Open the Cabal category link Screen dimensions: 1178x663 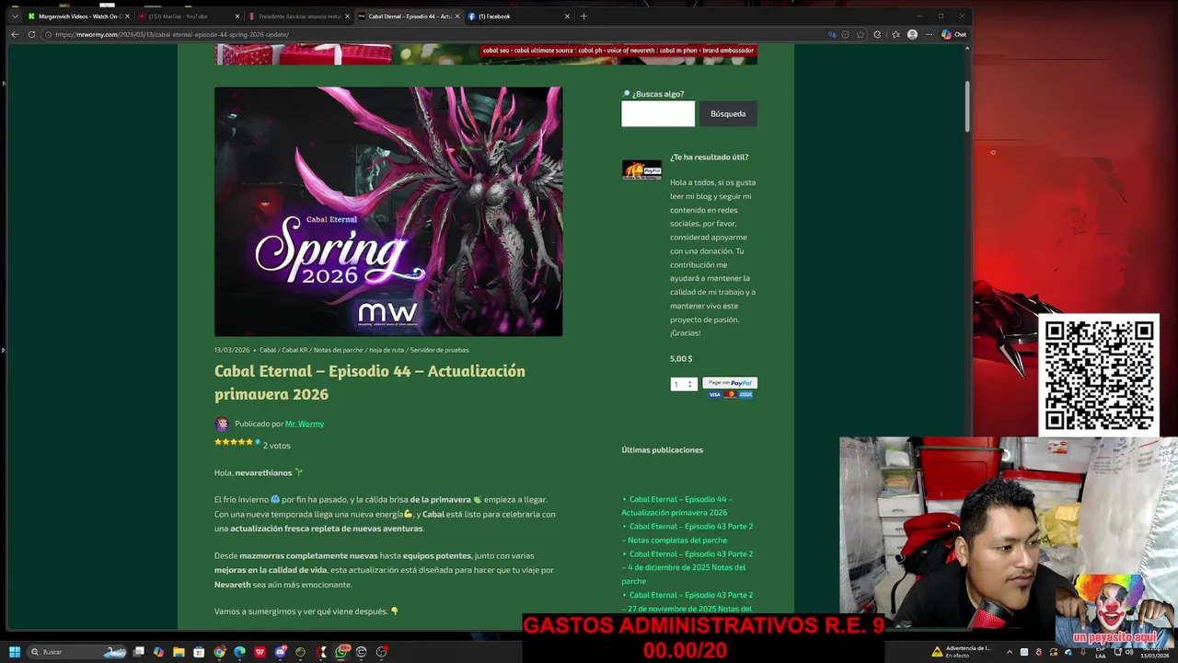268,350
